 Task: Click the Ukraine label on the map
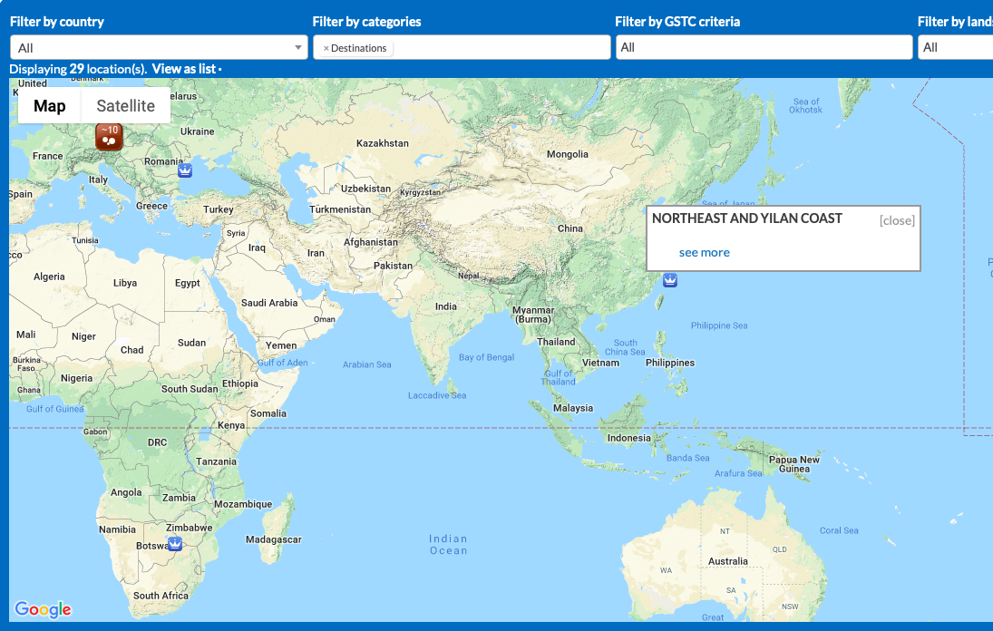click(x=197, y=131)
